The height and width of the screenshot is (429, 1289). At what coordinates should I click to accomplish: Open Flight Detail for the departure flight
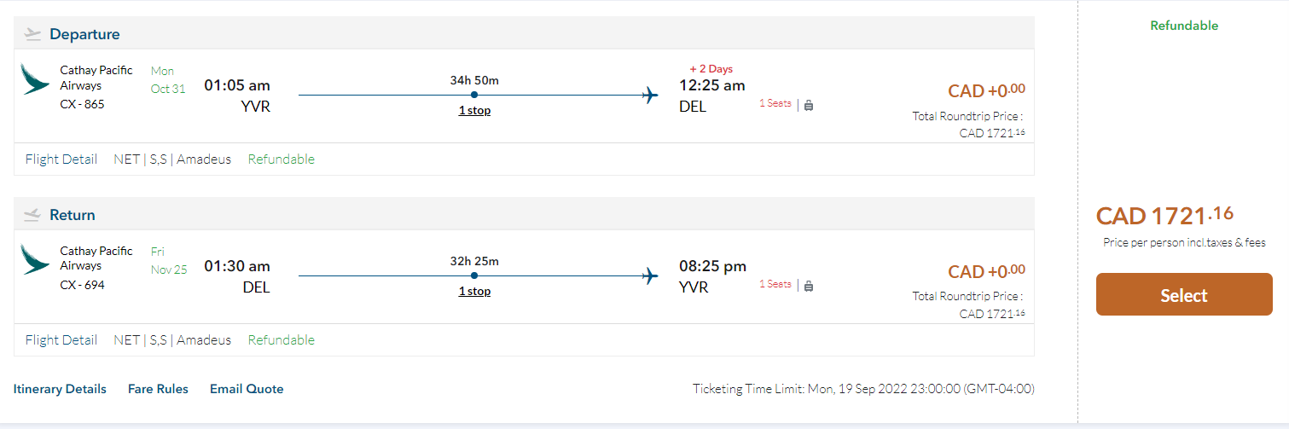(x=61, y=159)
